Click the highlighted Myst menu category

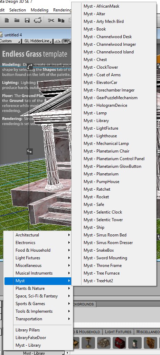(38, 281)
